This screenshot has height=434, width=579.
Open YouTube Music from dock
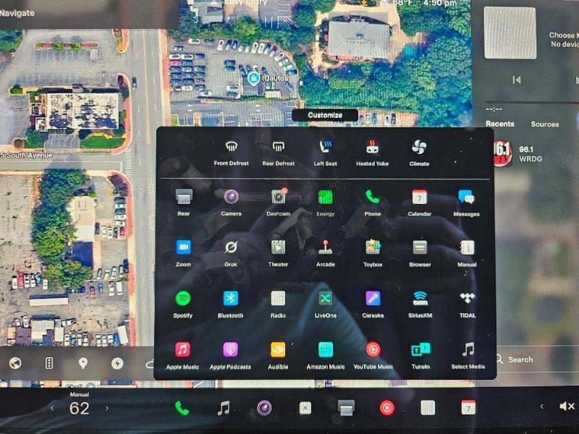coord(387,408)
